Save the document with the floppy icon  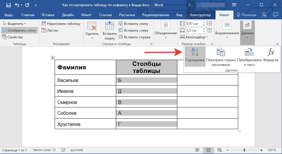[8, 5]
